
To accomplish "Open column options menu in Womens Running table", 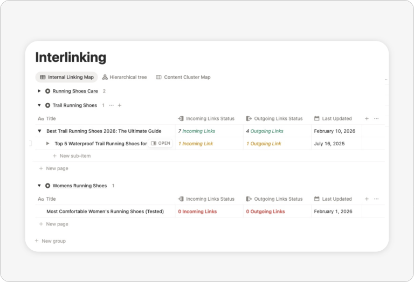I will click(376, 199).
